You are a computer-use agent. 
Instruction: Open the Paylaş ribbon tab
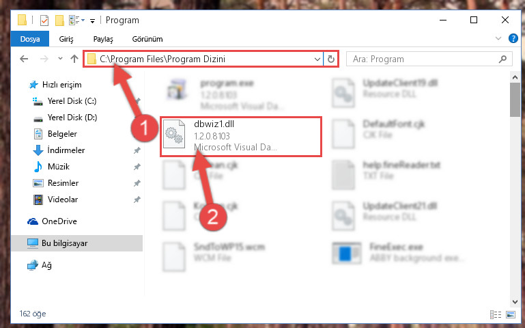[x=103, y=39]
